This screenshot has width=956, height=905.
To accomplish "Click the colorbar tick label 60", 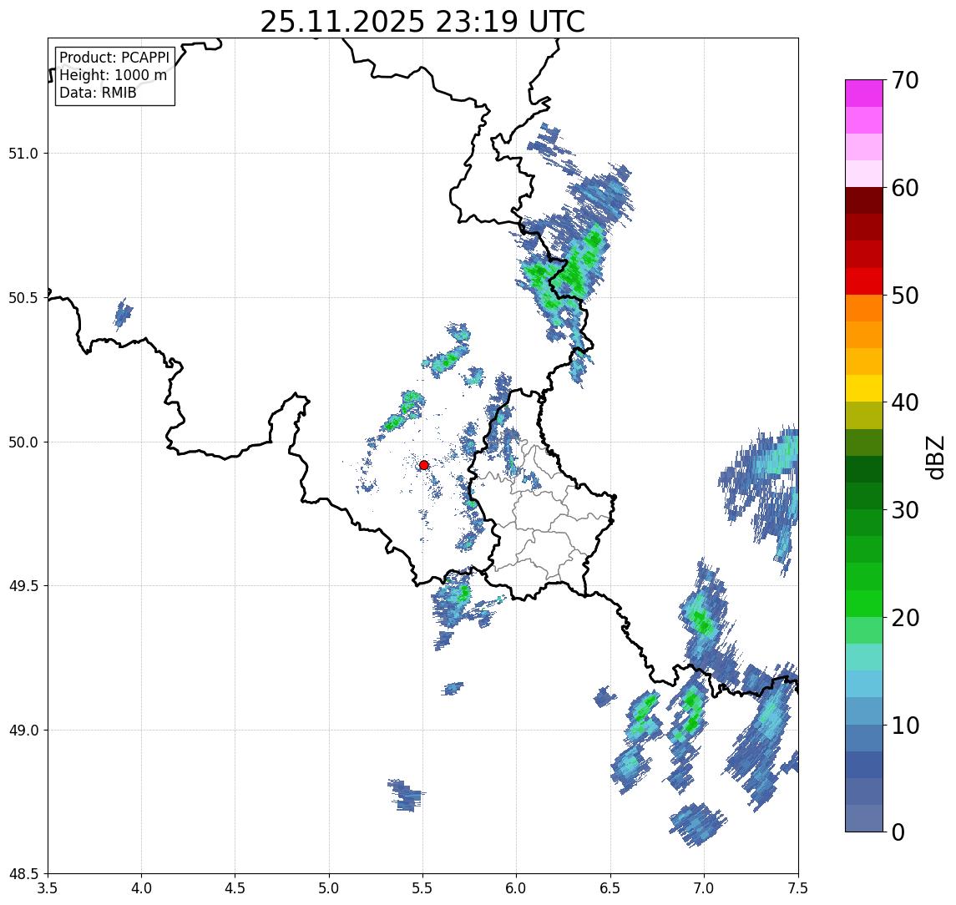I will click(905, 188).
